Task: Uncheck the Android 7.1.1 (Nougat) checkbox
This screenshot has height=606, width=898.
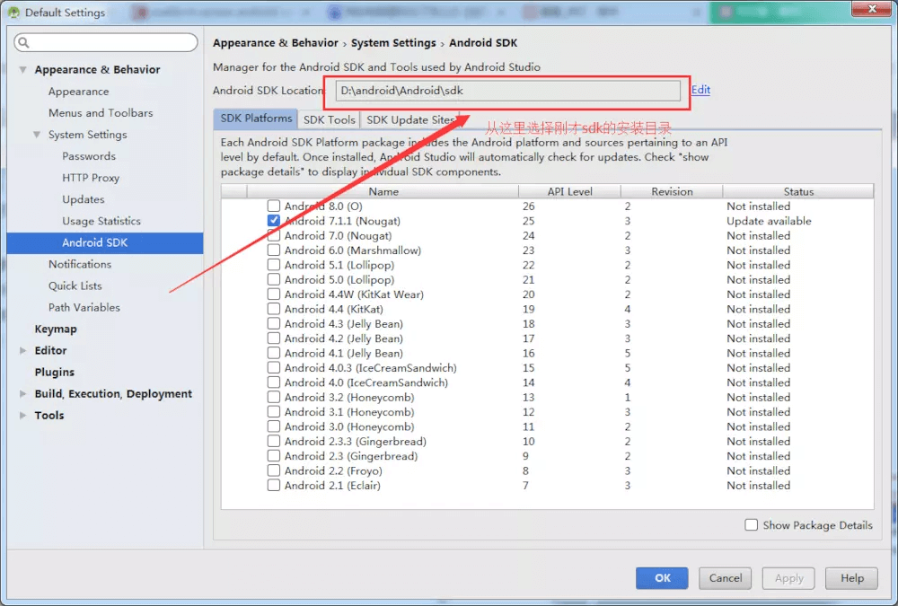Action: coord(274,221)
